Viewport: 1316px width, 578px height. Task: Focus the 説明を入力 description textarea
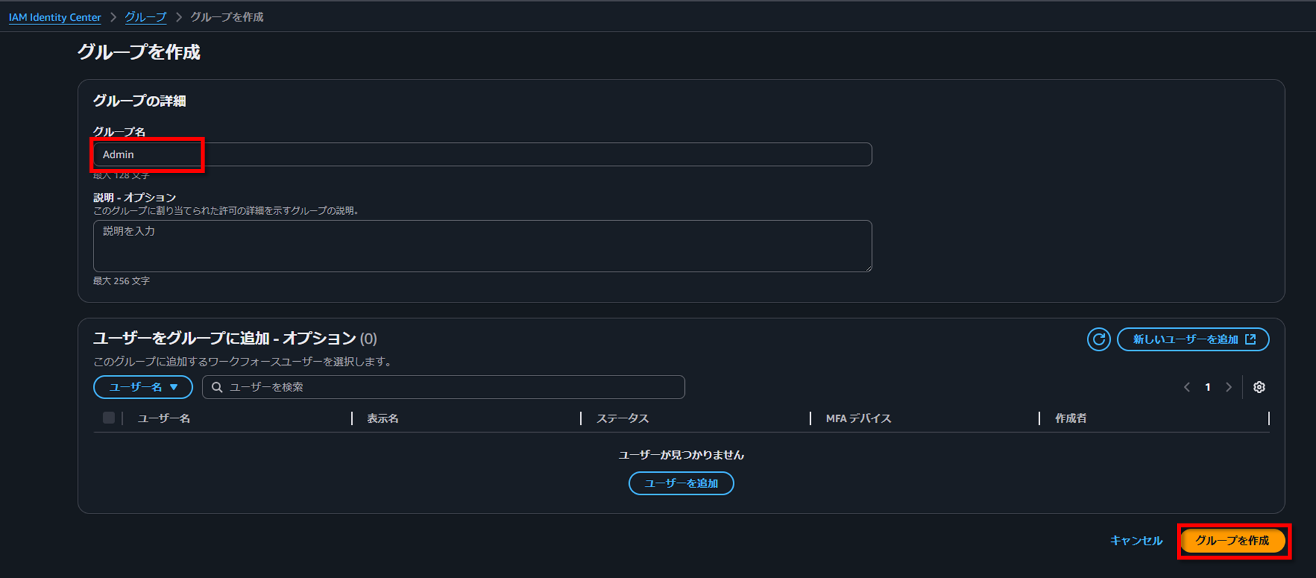[x=482, y=246]
